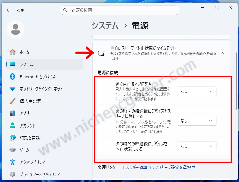Open 時刻と言語 settings page
Image resolution: width=239 pixels, height=182 pixels.
pyautogui.click(x=30, y=138)
